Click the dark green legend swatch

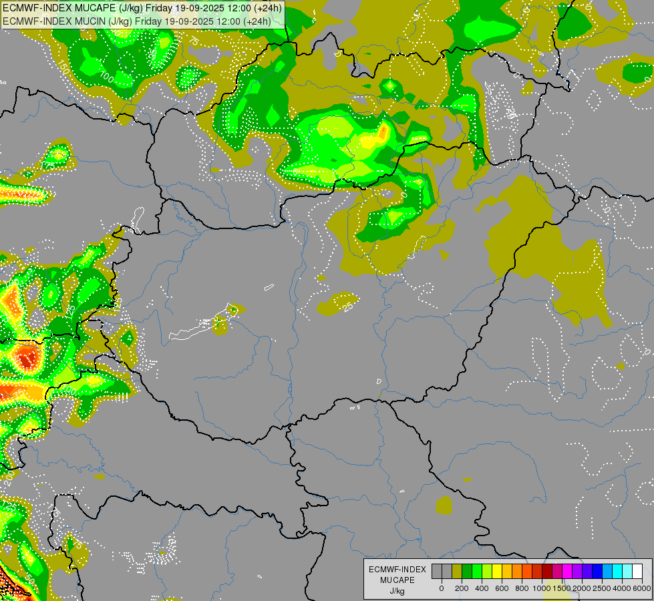coord(467,571)
